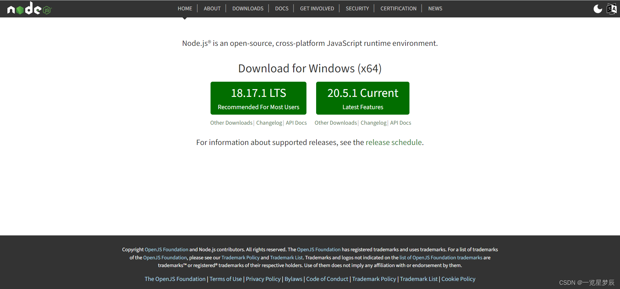The image size is (620, 289).
Task: Open Other Downloads under Current button
Action: [336, 123]
